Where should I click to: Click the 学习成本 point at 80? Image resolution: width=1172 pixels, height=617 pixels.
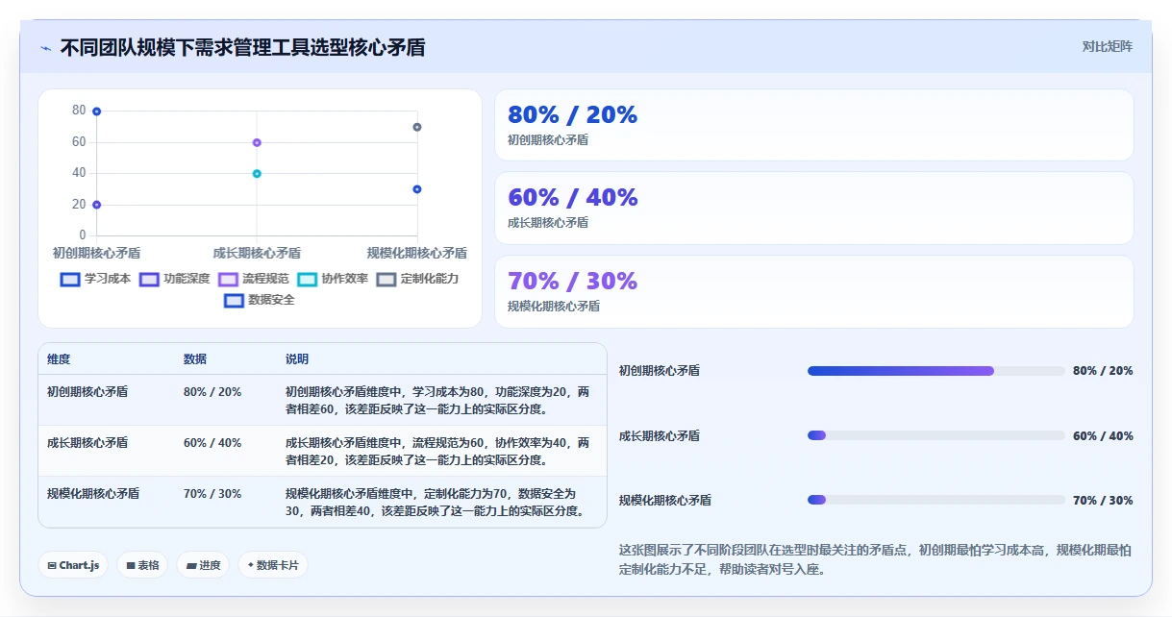(x=96, y=111)
